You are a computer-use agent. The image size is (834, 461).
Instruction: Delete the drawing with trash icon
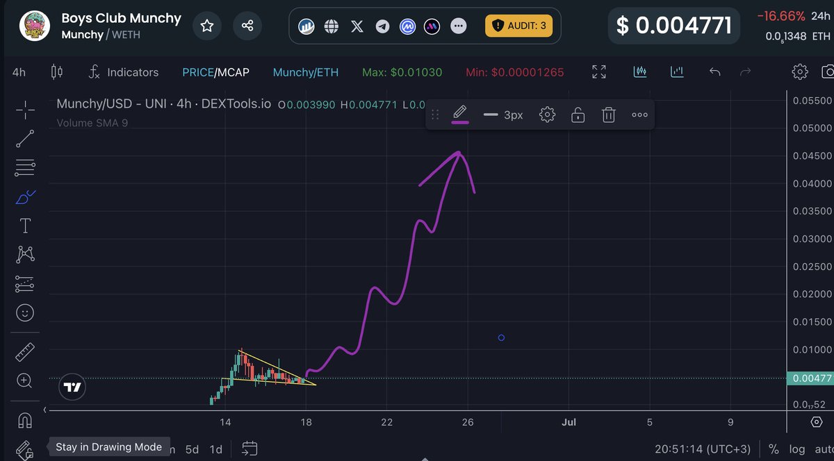tap(609, 115)
